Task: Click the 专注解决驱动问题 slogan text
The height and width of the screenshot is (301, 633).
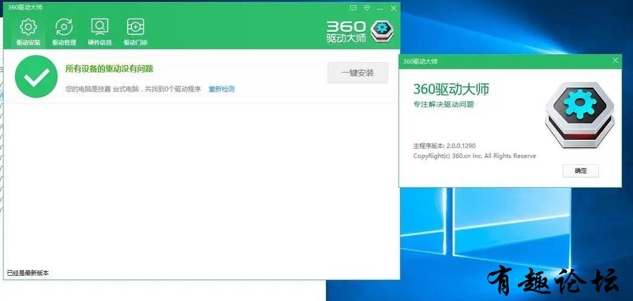Action: point(443,105)
